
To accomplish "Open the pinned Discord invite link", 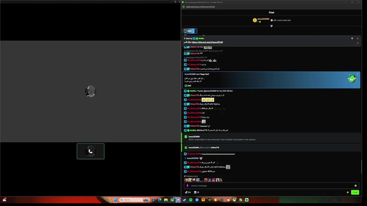I will (x=207, y=42).
